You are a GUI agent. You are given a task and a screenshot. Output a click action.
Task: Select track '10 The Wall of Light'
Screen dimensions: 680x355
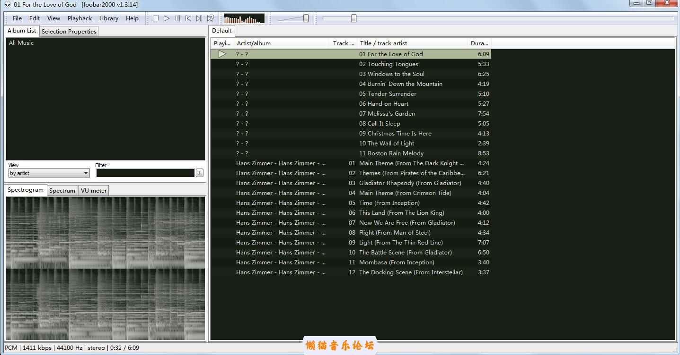[351, 143]
